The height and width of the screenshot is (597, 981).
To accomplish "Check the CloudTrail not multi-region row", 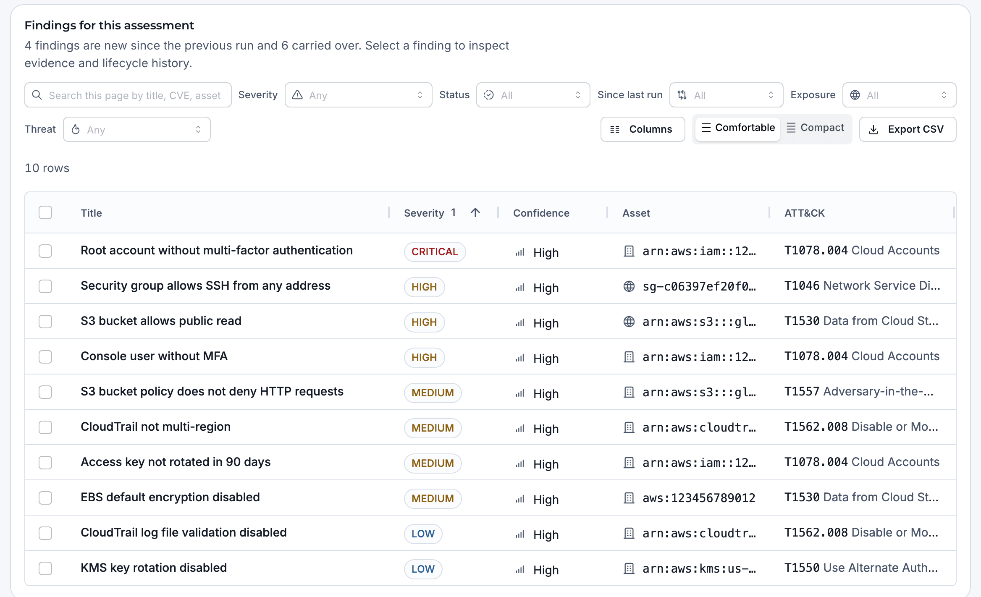I will tap(45, 427).
